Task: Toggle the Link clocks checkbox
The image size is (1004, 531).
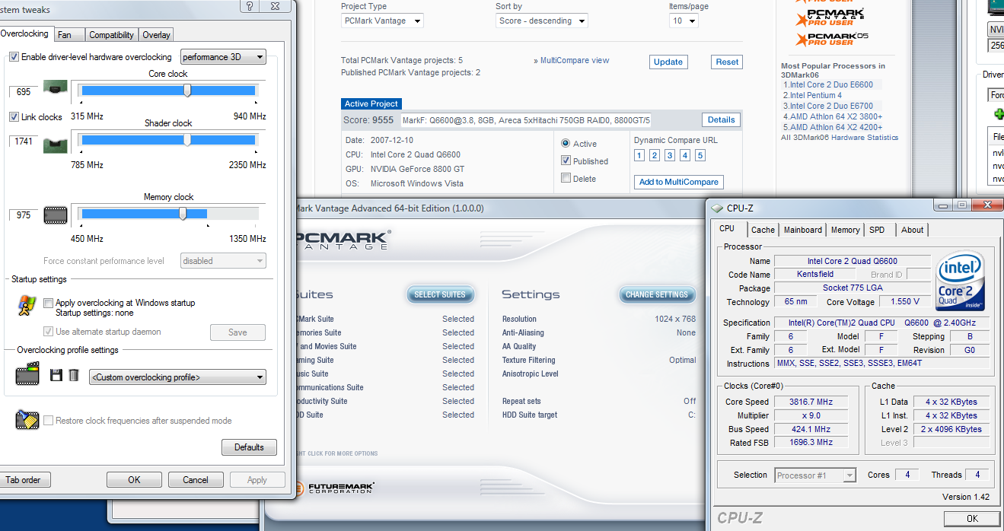Action: tap(14, 117)
